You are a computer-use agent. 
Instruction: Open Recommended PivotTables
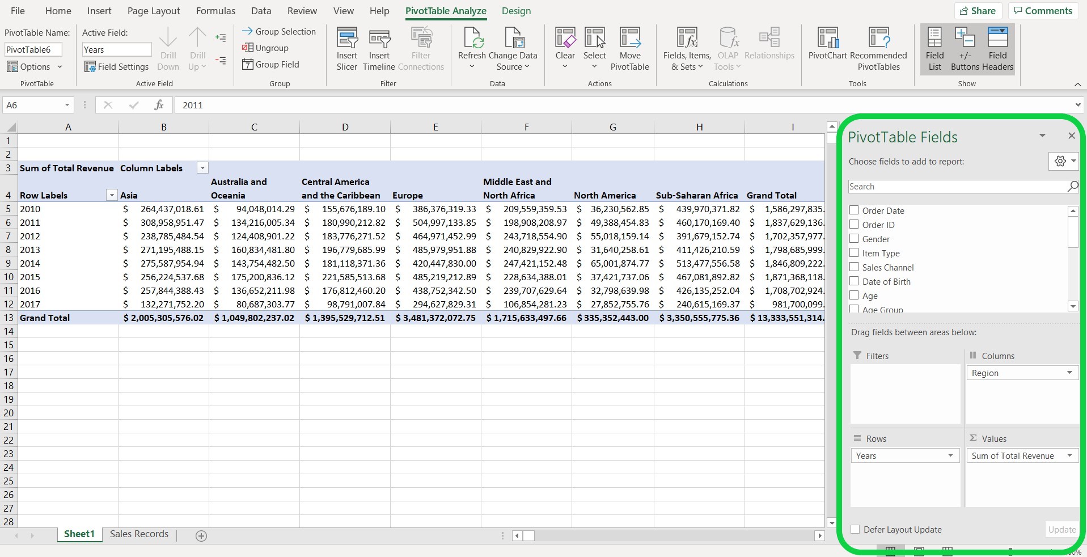coord(878,48)
